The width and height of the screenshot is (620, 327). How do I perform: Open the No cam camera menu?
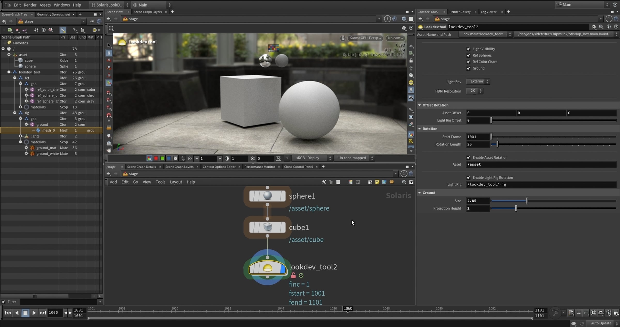(395, 38)
